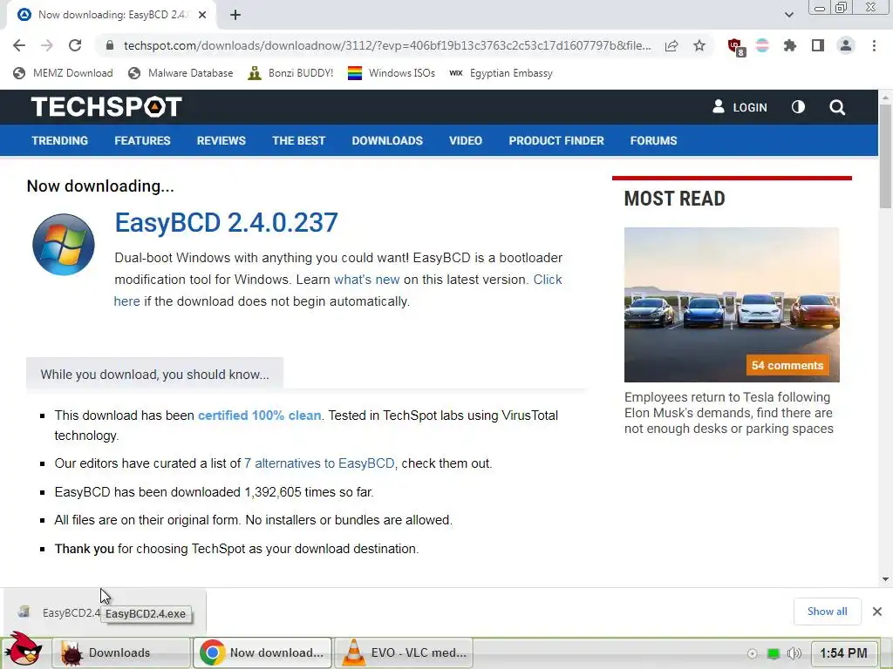Click the MOST READ heading

click(674, 199)
